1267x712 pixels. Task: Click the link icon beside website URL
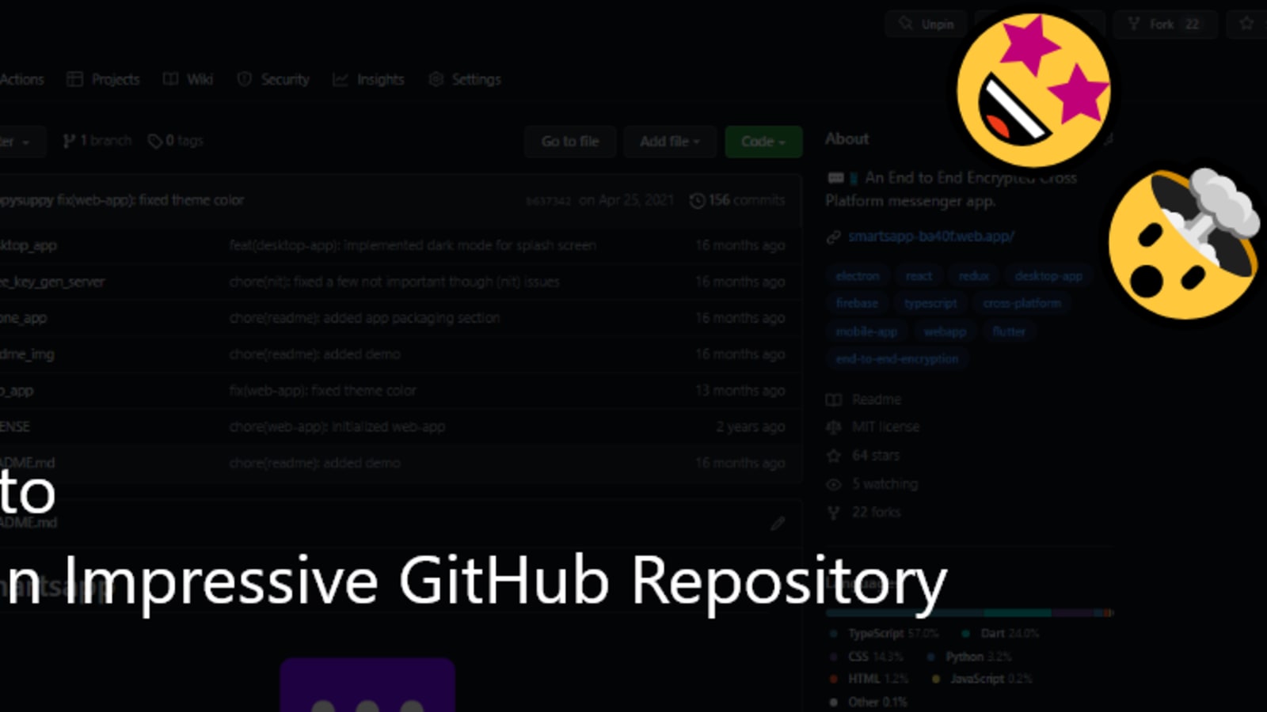tap(833, 237)
